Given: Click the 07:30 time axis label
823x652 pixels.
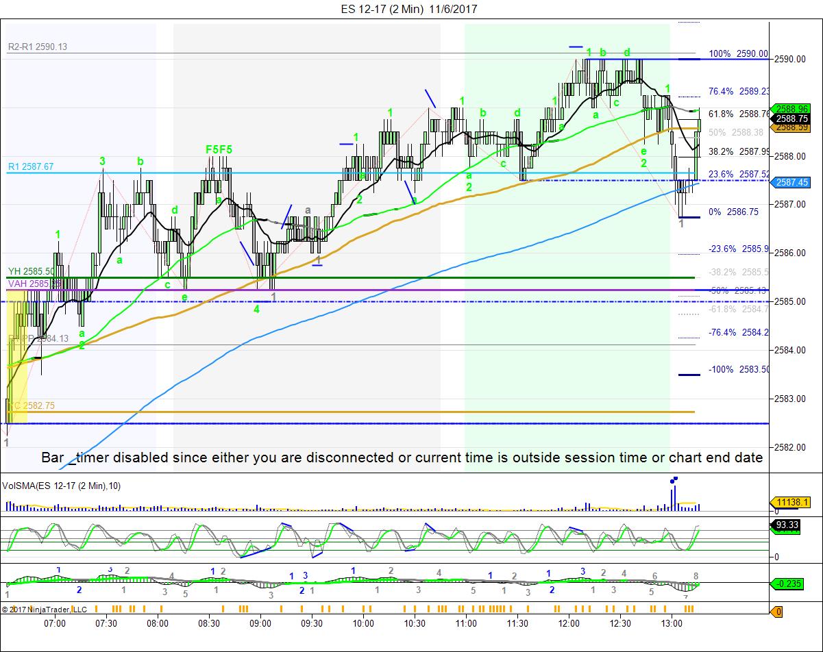Looking at the screenshot, I should [x=106, y=623].
